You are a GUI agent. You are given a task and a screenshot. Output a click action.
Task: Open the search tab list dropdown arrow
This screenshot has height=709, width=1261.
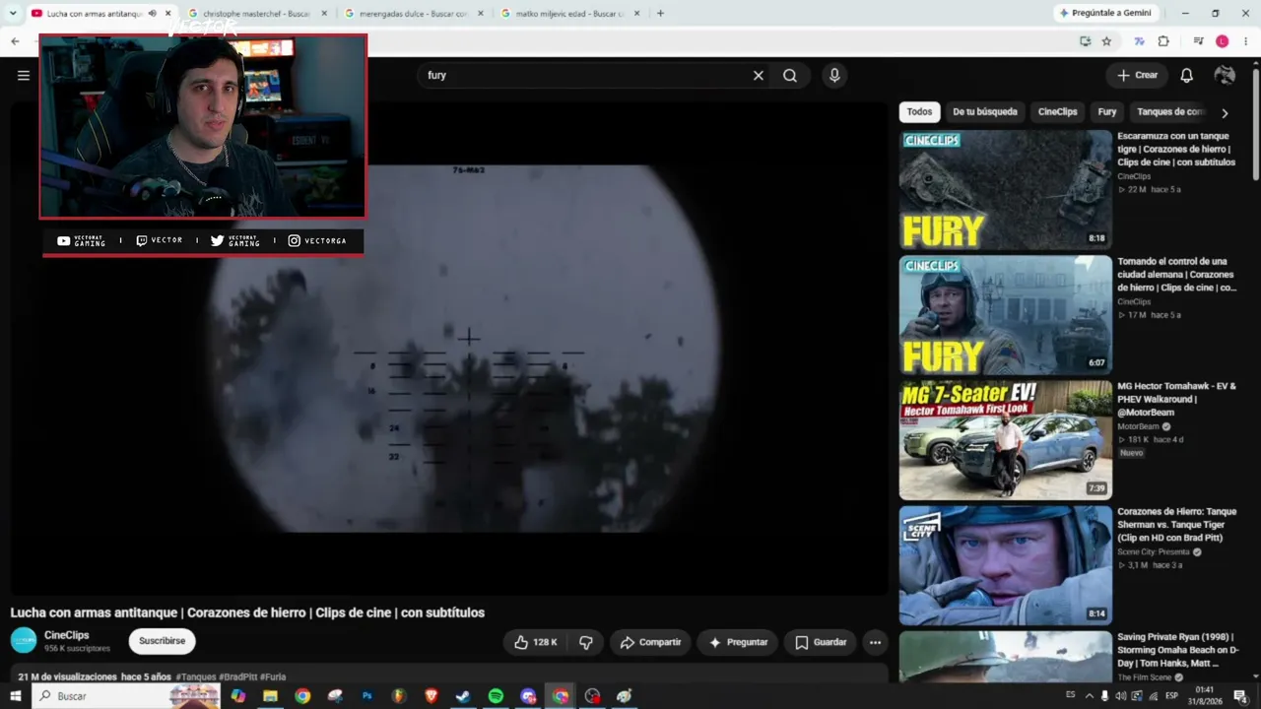(x=13, y=14)
